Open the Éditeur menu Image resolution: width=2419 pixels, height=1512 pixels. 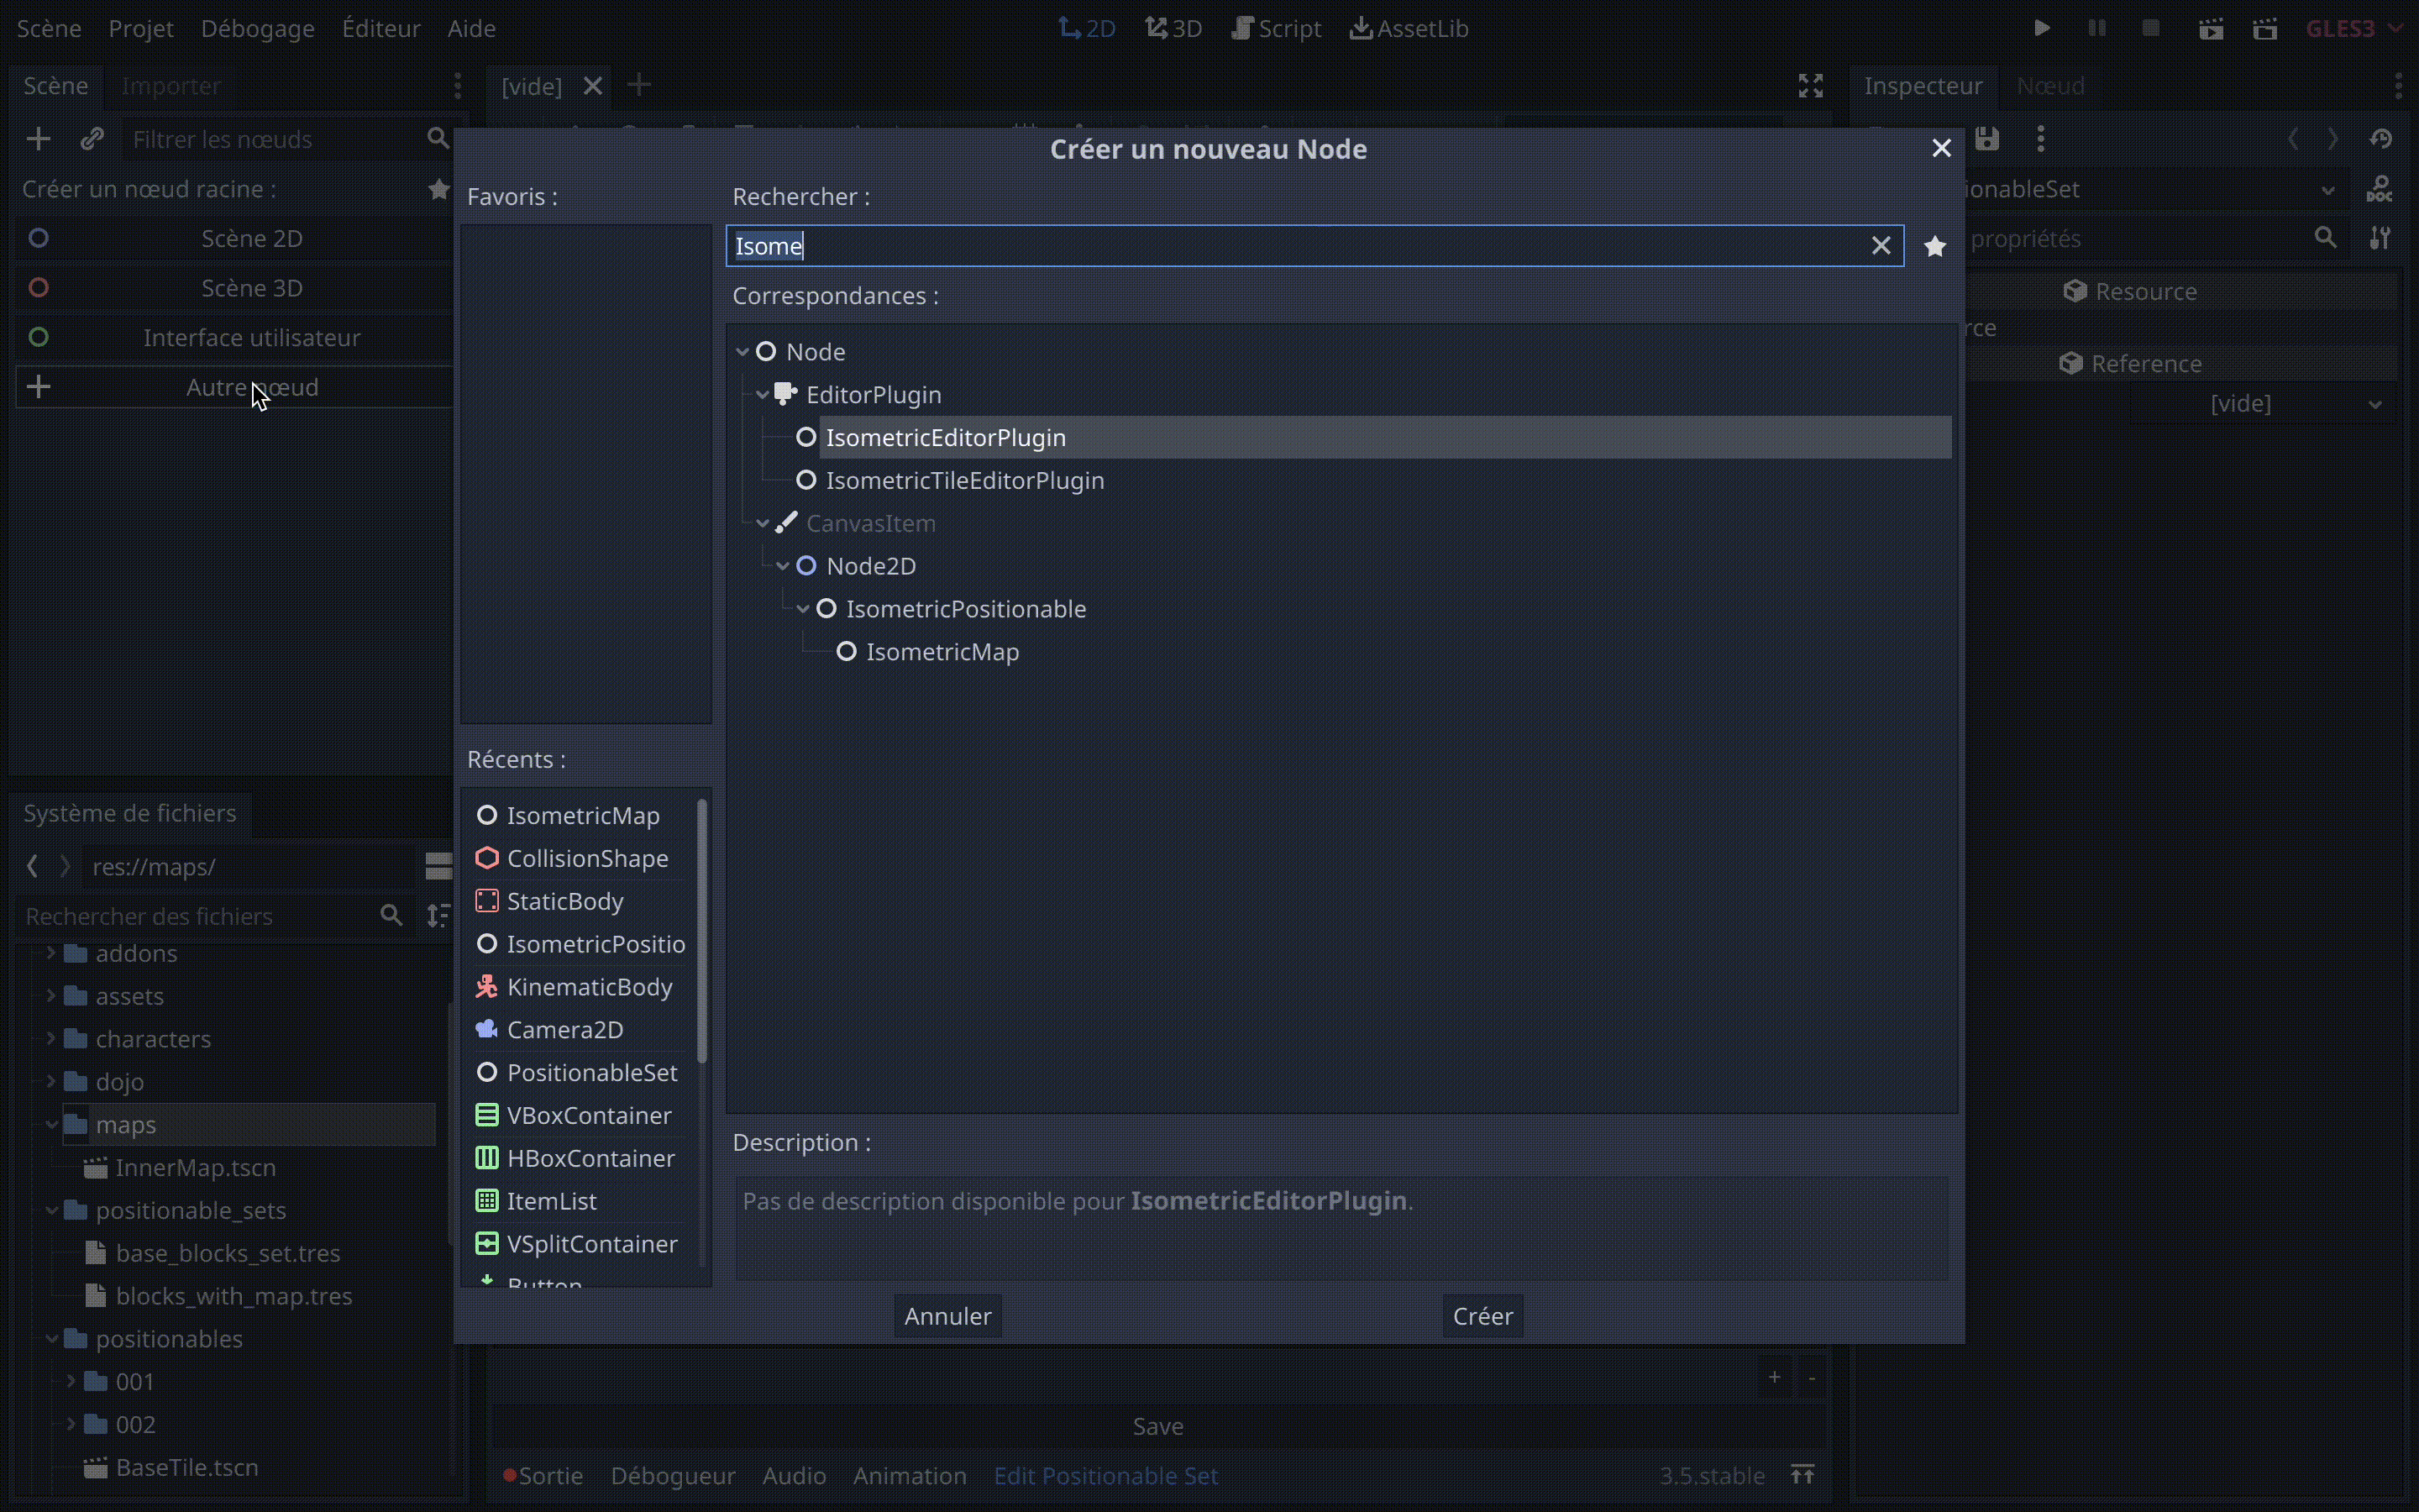pos(380,28)
